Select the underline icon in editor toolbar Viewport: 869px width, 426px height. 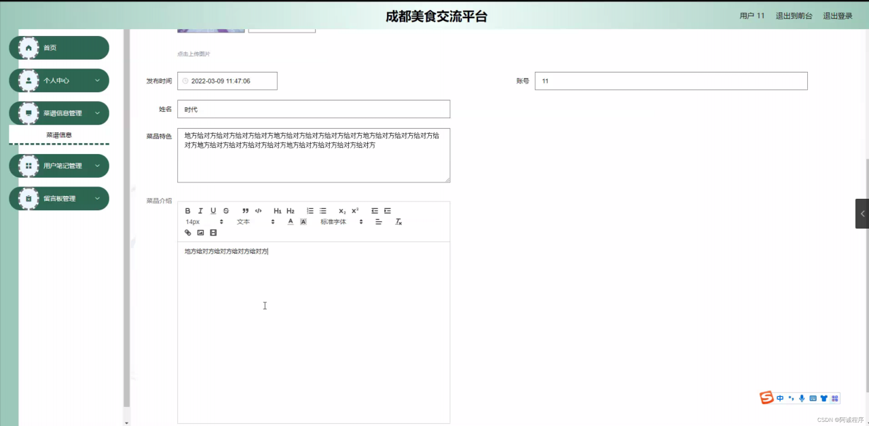coord(213,211)
